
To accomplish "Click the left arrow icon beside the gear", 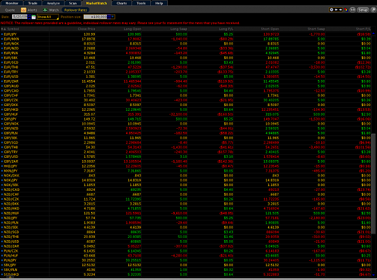I will (336, 10).
